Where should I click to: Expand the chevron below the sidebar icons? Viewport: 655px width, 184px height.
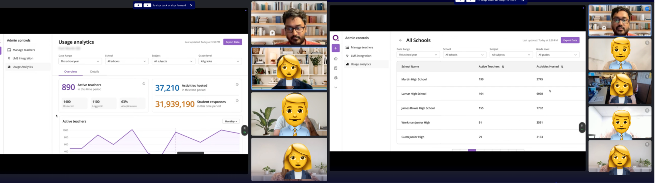tap(336, 88)
